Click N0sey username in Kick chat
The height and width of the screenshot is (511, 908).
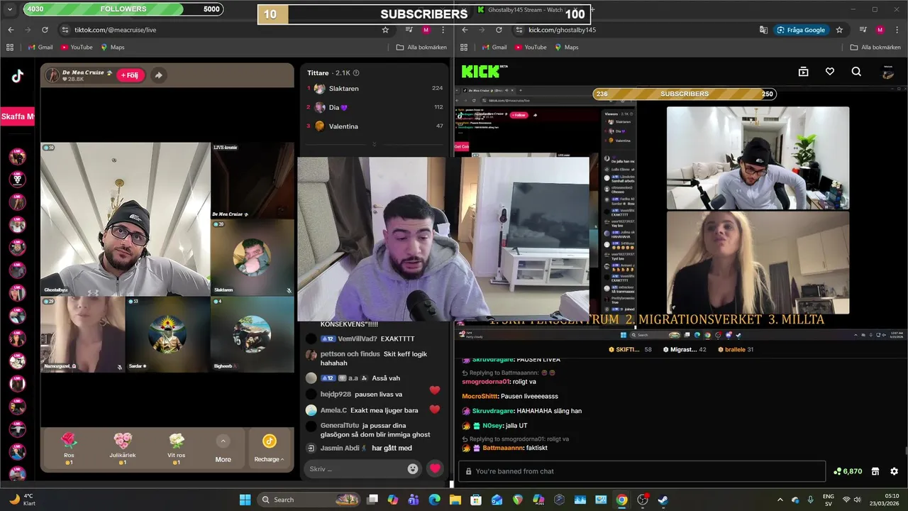[492, 426]
